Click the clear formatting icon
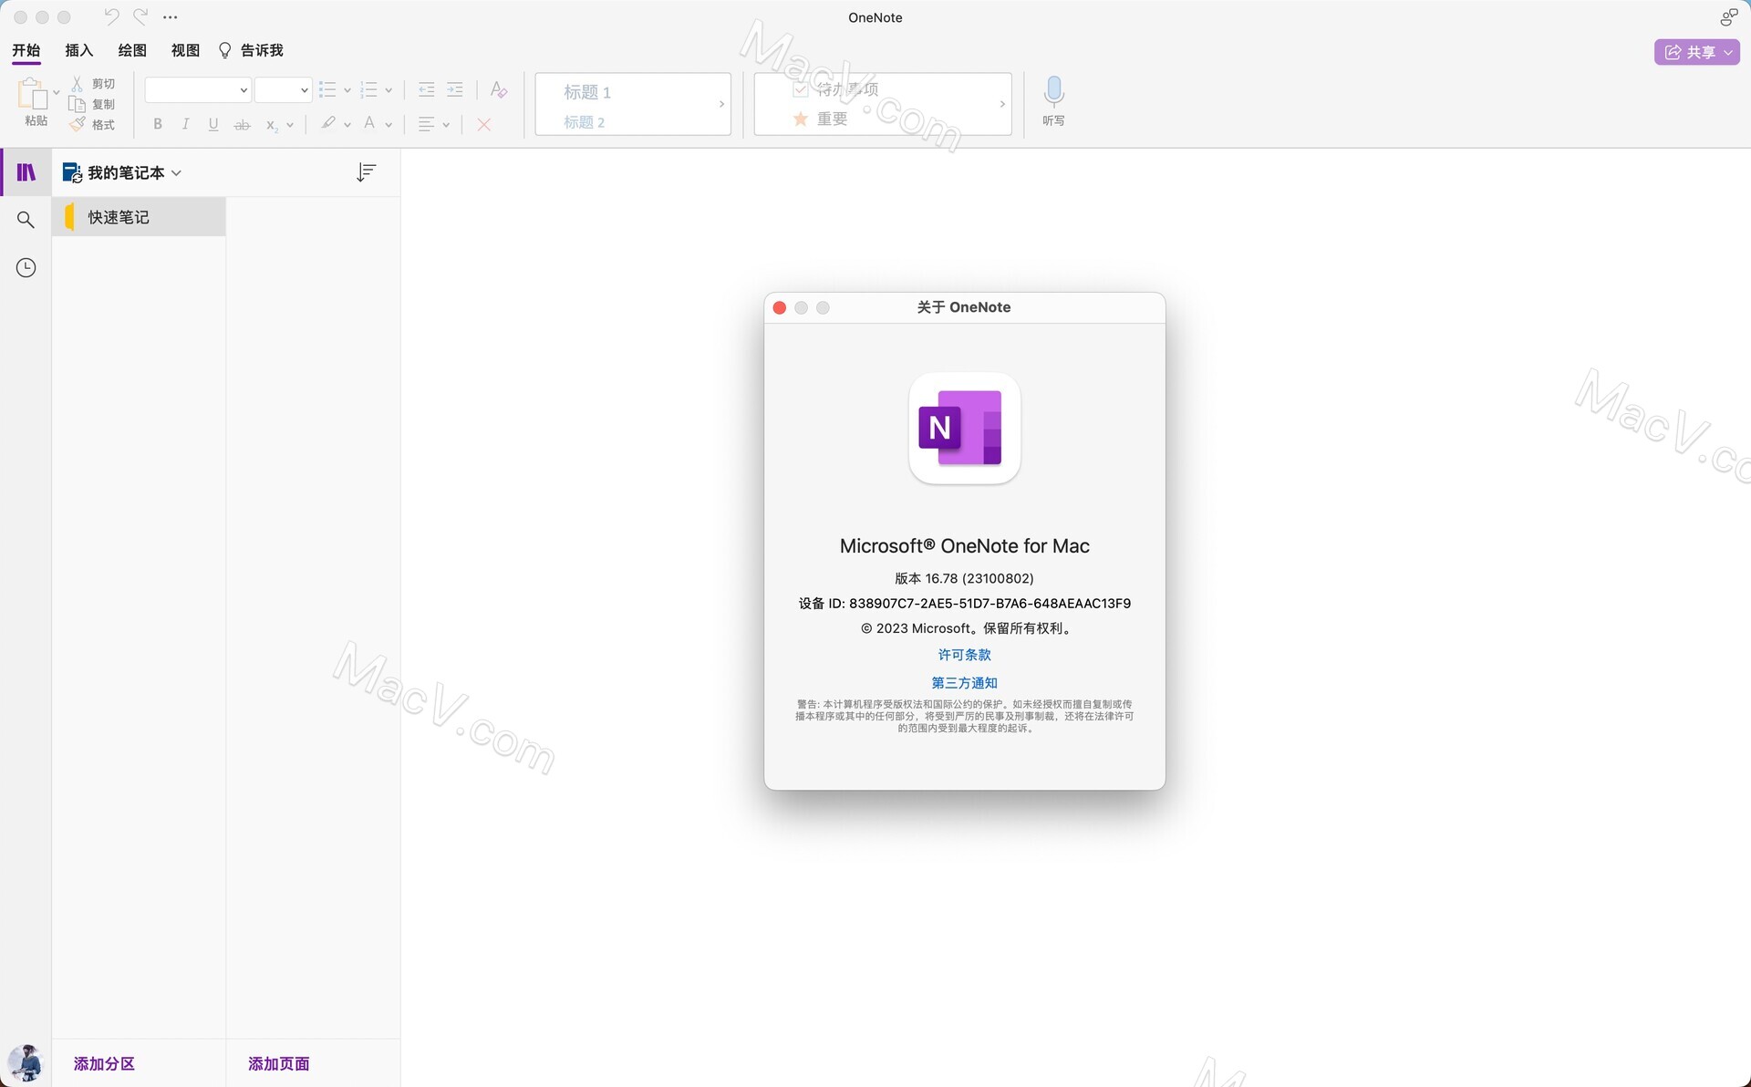This screenshot has height=1087, width=1751. (498, 89)
